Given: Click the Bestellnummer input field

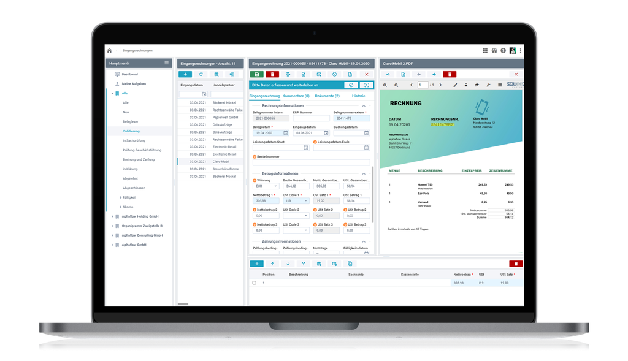Looking at the screenshot, I should (311, 162).
